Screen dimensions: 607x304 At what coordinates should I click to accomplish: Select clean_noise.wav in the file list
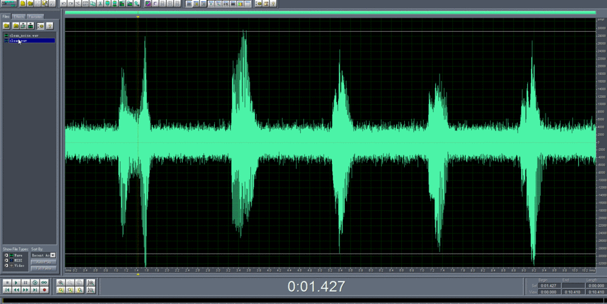[x=24, y=36]
